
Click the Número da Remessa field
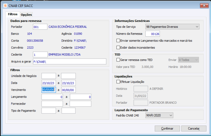pyautogui.click(x=152, y=34)
